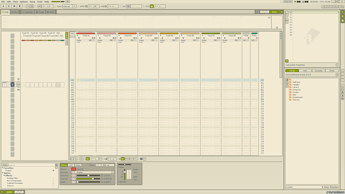Open the Routing Master dropdown arrow
This screenshot has height=194, width=345.
(113, 172)
